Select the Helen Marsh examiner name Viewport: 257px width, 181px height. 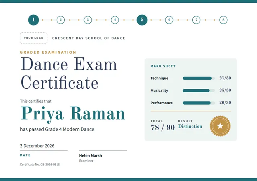point(90,156)
